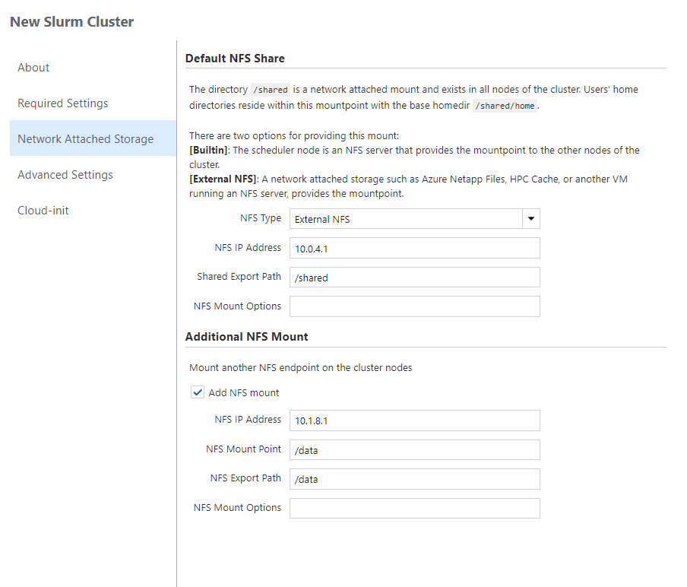The image size is (687, 587).
Task: Click the NFS Export Path label
Action: point(245,478)
